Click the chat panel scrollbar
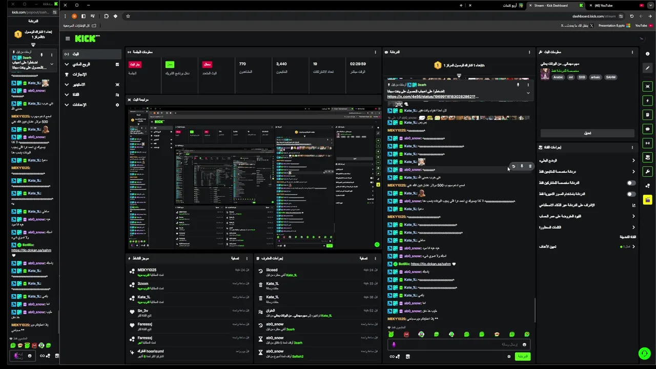 535,310
